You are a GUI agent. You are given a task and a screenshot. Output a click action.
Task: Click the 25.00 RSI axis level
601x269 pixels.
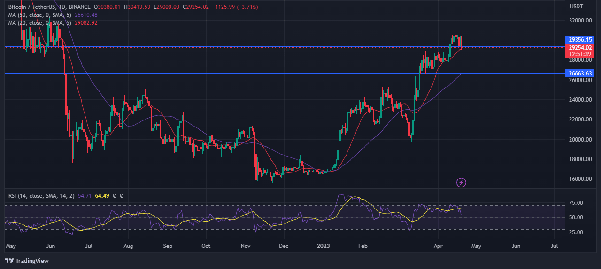tap(576, 232)
